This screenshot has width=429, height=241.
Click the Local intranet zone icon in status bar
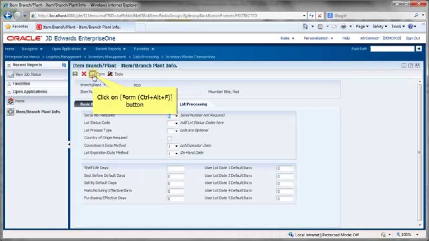291,235
